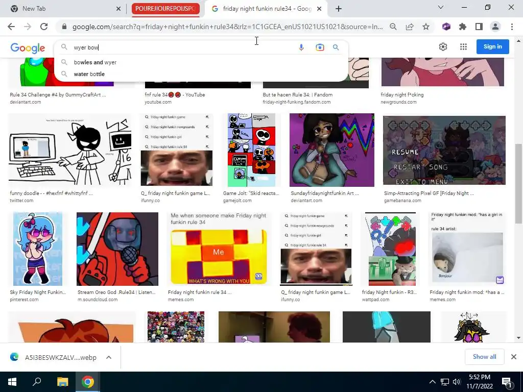Open Chrome profile avatar
The height and width of the screenshot is (392, 523).
pyautogui.click(x=495, y=27)
